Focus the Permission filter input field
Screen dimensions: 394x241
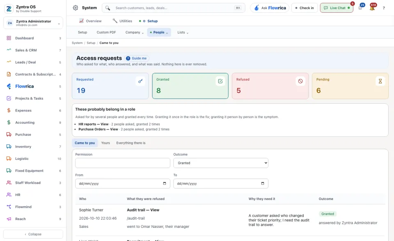[123, 163]
